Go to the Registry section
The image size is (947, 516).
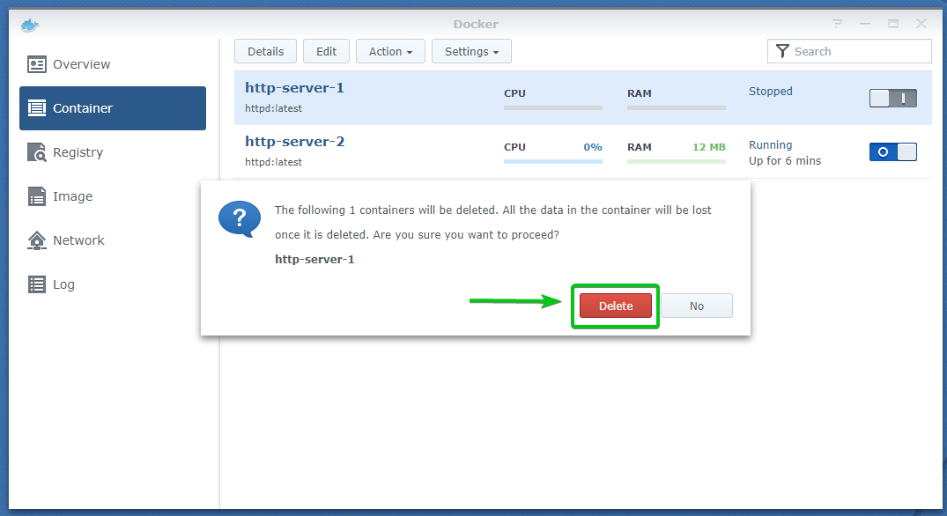(x=78, y=152)
